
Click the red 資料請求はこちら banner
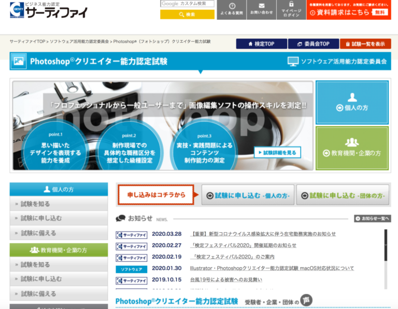point(349,10)
